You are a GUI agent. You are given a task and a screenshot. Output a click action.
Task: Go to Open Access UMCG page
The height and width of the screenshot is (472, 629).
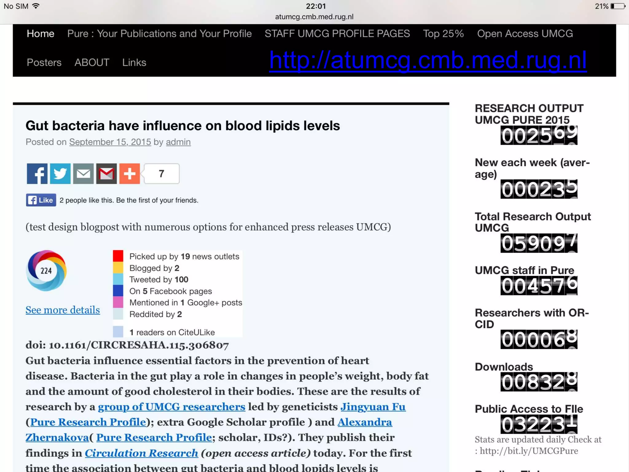pyautogui.click(x=525, y=33)
